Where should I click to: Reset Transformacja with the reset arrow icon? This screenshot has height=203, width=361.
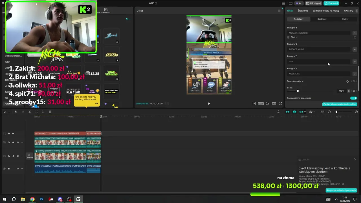pyautogui.click(x=347, y=81)
